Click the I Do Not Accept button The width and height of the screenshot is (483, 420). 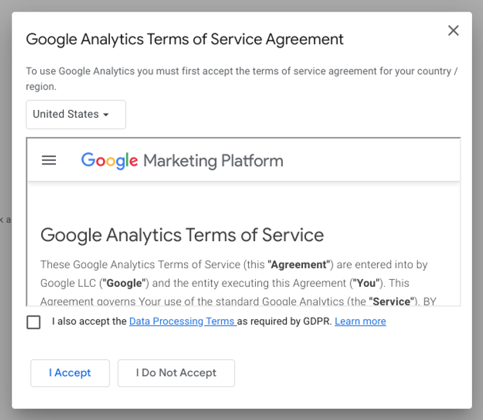[x=176, y=373]
